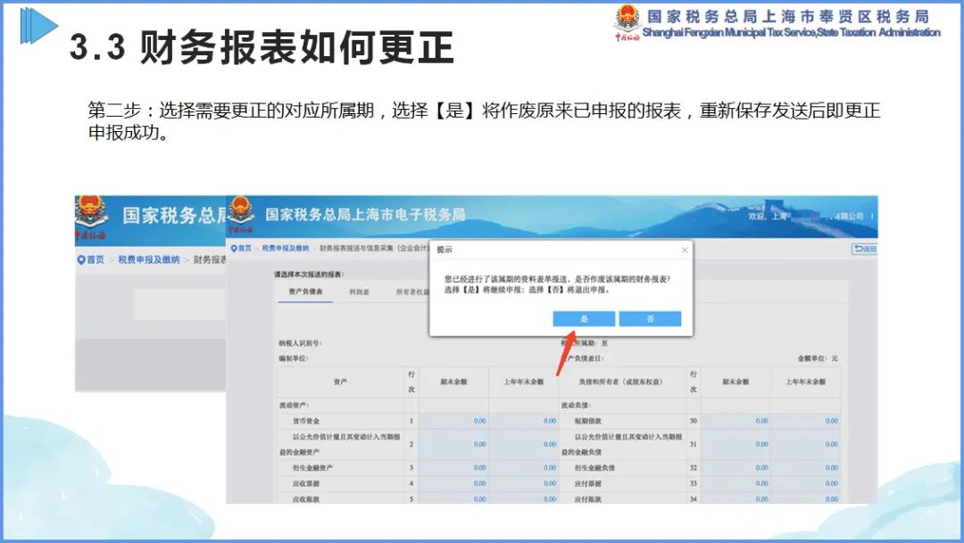This screenshot has width=964, height=543.
Task: Click the 货币资金 row label
Action: click(305, 422)
